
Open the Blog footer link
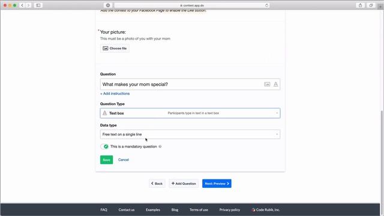click(175, 210)
